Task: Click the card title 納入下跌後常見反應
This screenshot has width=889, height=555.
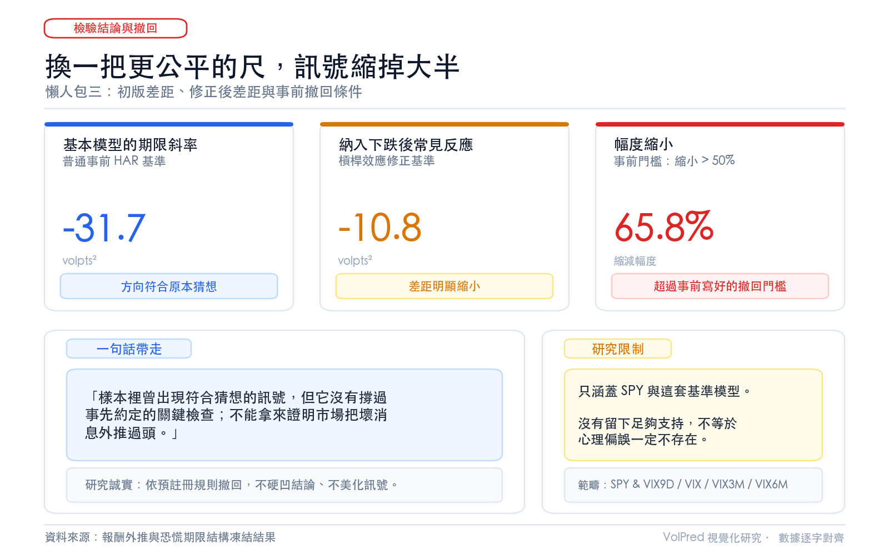Action: [x=406, y=145]
